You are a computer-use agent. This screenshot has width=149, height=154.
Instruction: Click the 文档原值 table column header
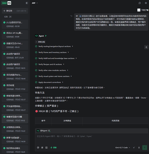click(x=67, y=121)
